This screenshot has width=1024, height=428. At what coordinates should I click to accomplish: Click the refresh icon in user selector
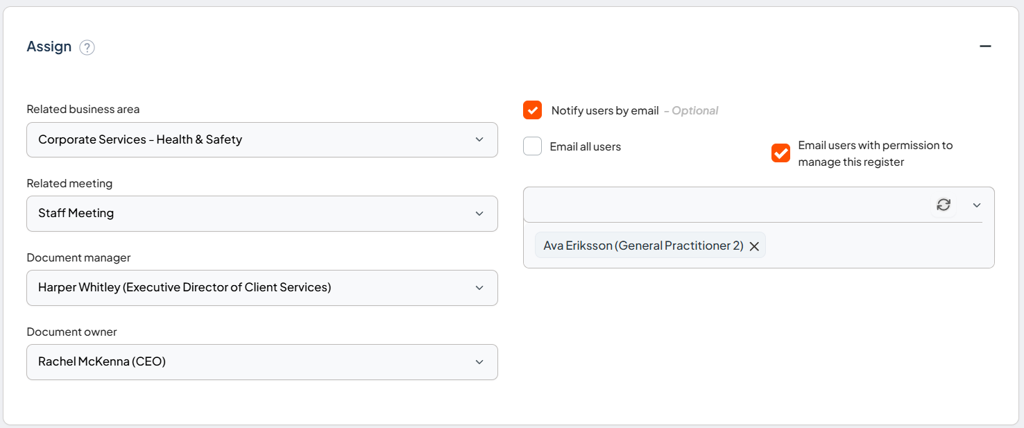pos(943,205)
